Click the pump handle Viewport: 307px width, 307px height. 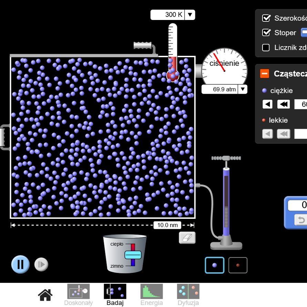226,158
